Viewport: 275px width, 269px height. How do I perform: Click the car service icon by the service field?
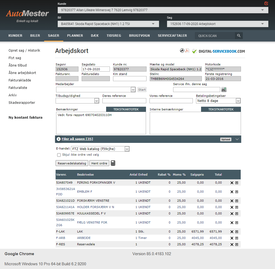tap(224, 90)
